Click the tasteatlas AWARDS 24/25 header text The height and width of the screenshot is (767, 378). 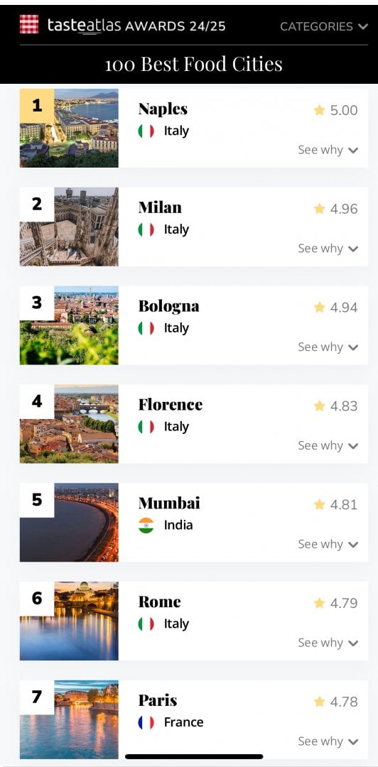tap(136, 26)
